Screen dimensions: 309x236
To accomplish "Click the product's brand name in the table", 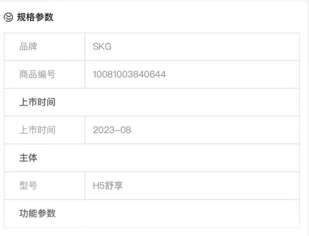I will [102, 47].
